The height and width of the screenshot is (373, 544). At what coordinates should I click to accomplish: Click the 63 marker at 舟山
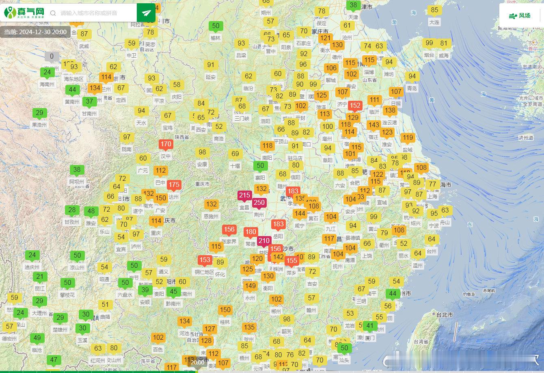[x=445, y=210]
